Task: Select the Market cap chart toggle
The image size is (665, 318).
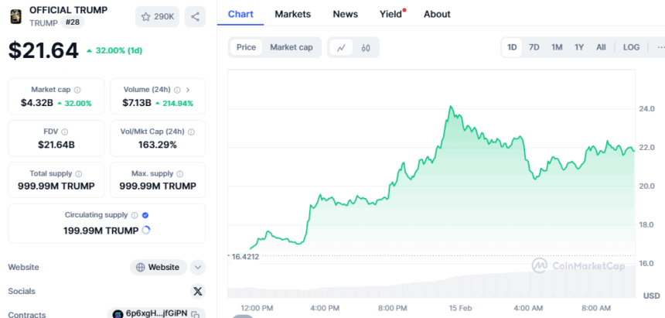Action: coord(292,47)
